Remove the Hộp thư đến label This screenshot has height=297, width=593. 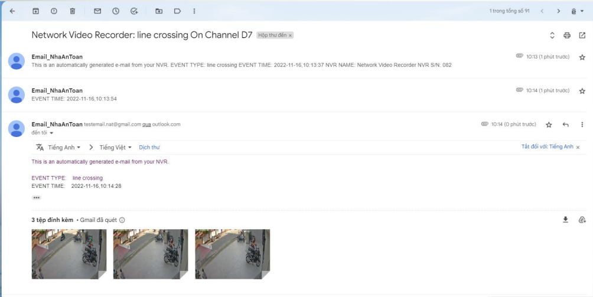click(x=290, y=35)
